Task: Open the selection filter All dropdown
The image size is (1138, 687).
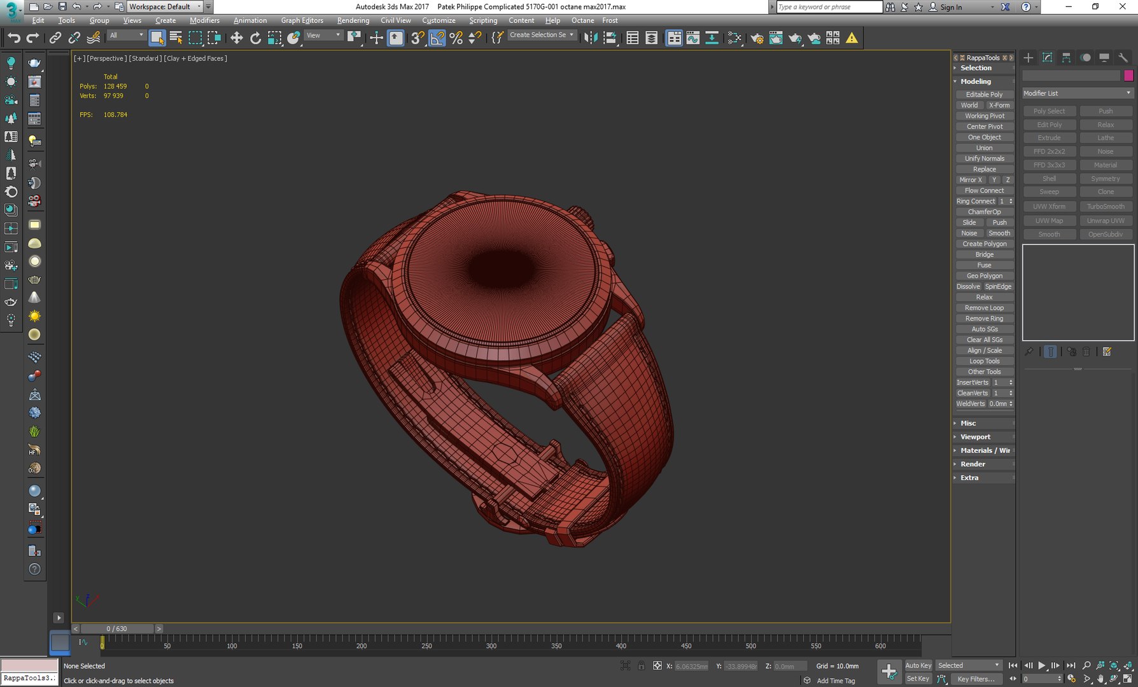Action: click(x=126, y=36)
